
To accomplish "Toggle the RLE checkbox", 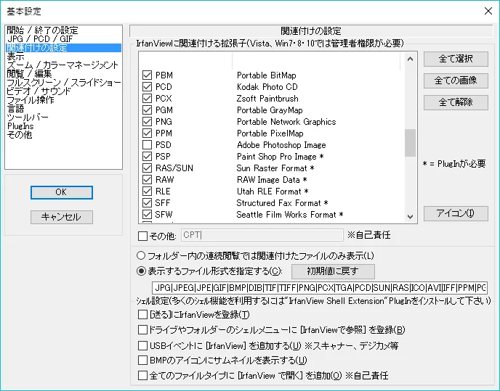I will click(x=147, y=191).
